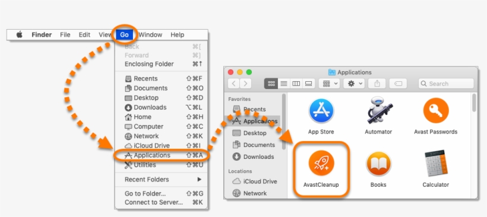Choose Connect to Server… menu entry
Viewport: 487px width, 217px height.
(x=161, y=202)
